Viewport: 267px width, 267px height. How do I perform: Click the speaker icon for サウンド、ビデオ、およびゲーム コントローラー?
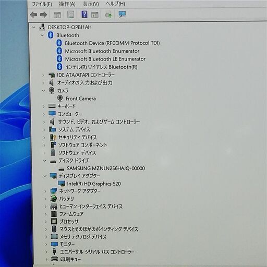(x=52, y=122)
